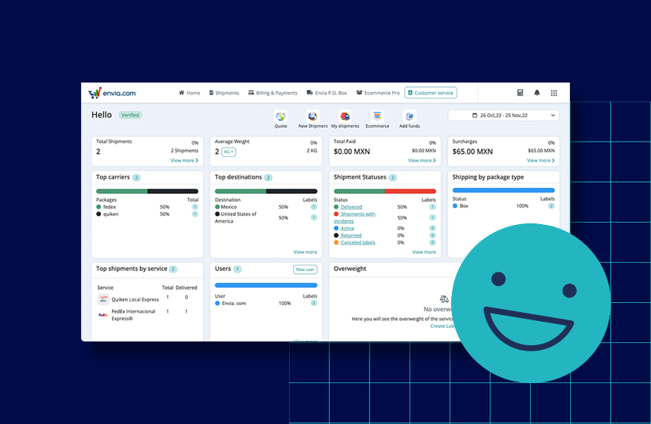Click Envia. com user row
The width and height of the screenshot is (651, 424).
coord(266,303)
